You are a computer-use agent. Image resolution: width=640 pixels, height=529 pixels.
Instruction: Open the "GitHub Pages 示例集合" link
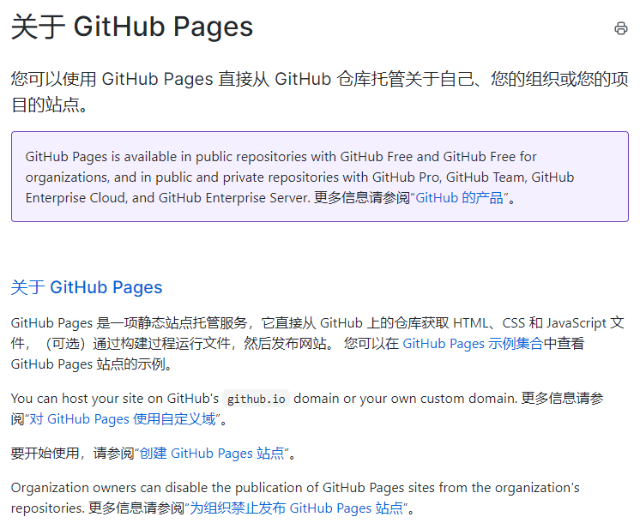473,344
